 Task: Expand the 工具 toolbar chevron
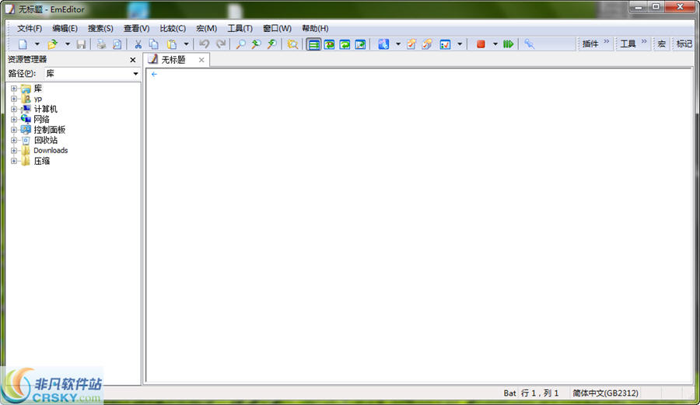click(644, 41)
